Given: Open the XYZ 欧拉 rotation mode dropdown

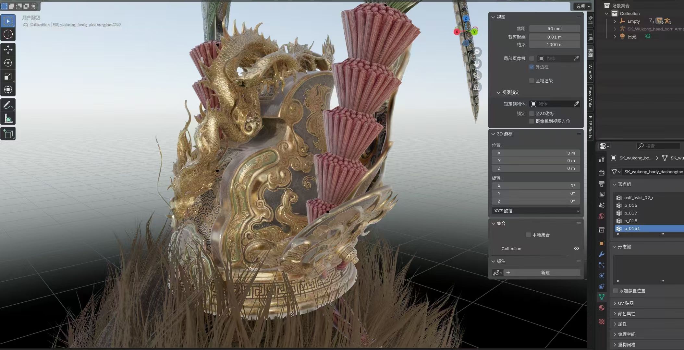Looking at the screenshot, I should (536, 211).
